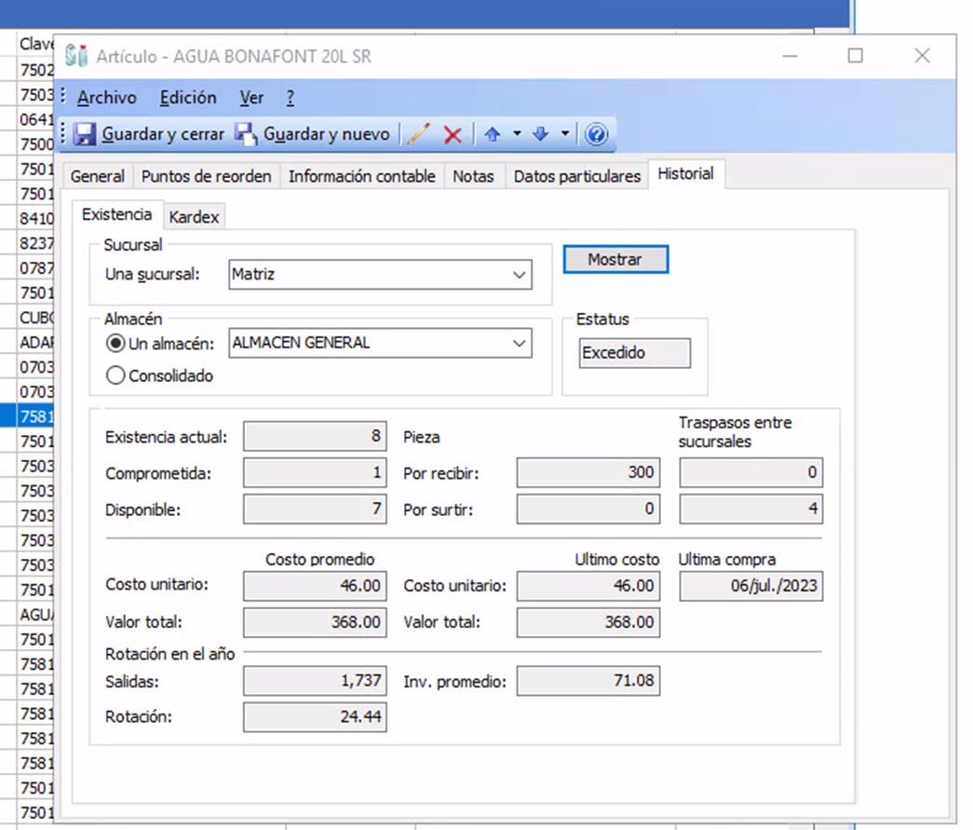Click the pencil edit icon in toolbar
The height and width of the screenshot is (830, 973).
pos(419,134)
